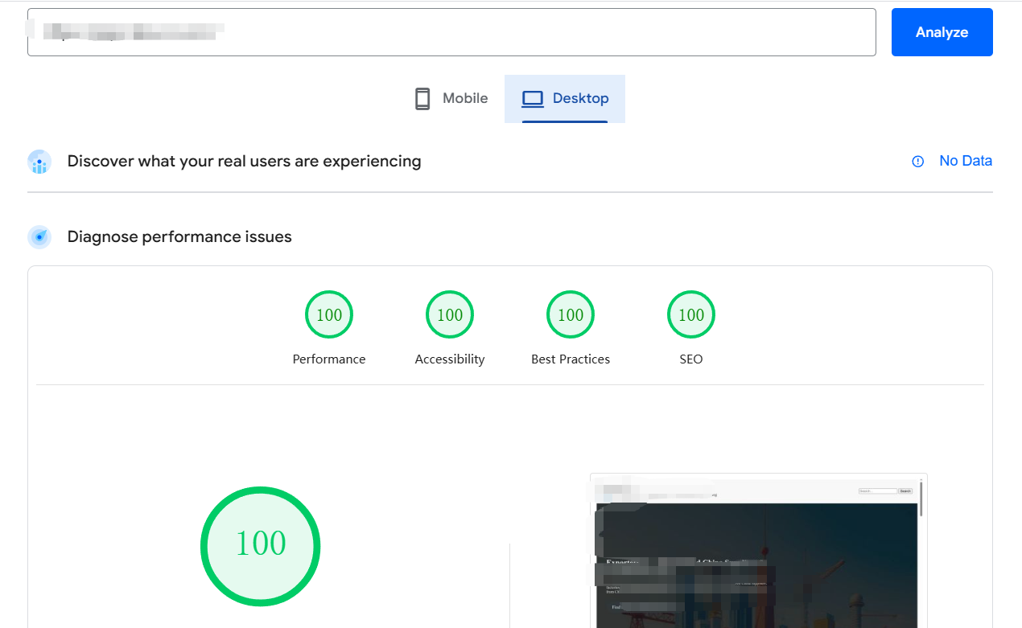Click the Accessibility label under its gauge
Image resolution: width=1022 pixels, height=628 pixels.
[x=450, y=359]
